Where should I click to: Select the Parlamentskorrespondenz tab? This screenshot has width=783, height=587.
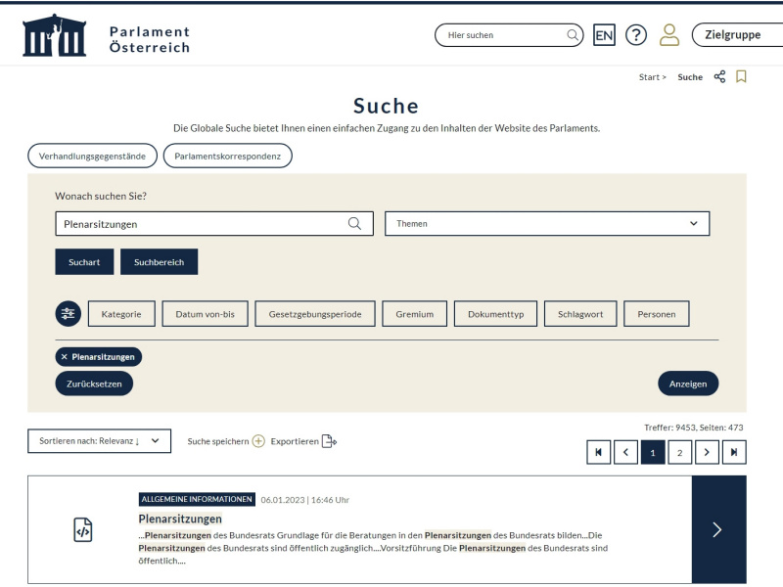(x=227, y=156)
